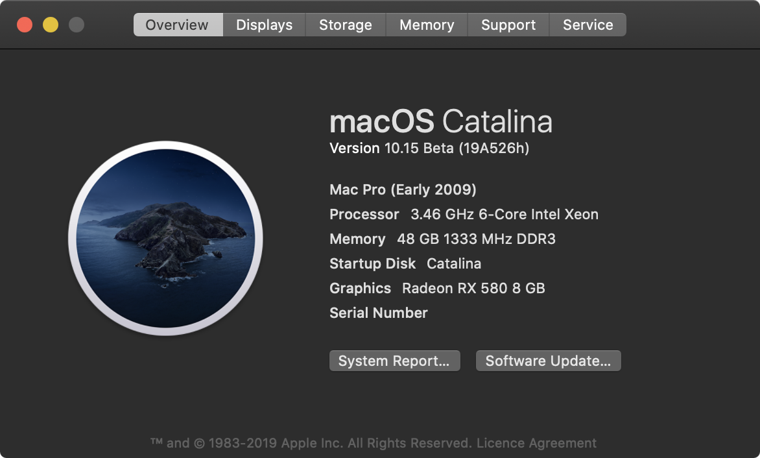
Task: Select the Storage tab
Action: (x=346, y=25)
